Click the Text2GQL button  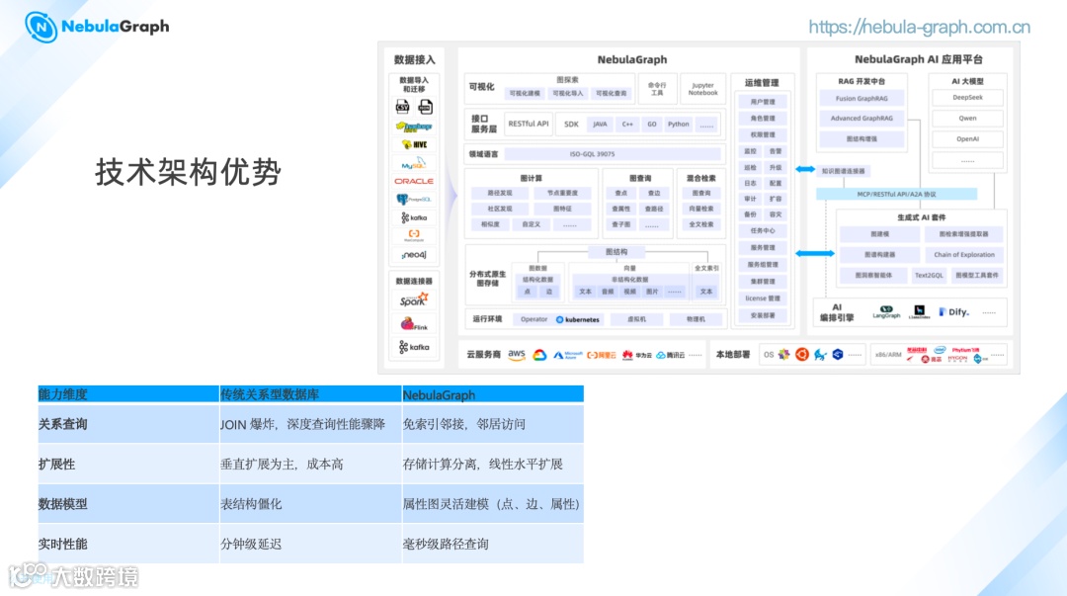[930, 276]
